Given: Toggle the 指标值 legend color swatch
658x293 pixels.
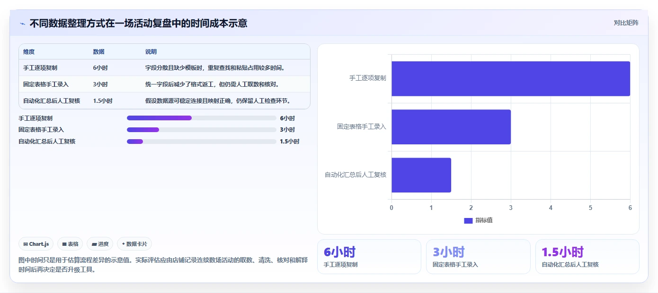Looking at the screenshot, I should (x=468, y=220).
